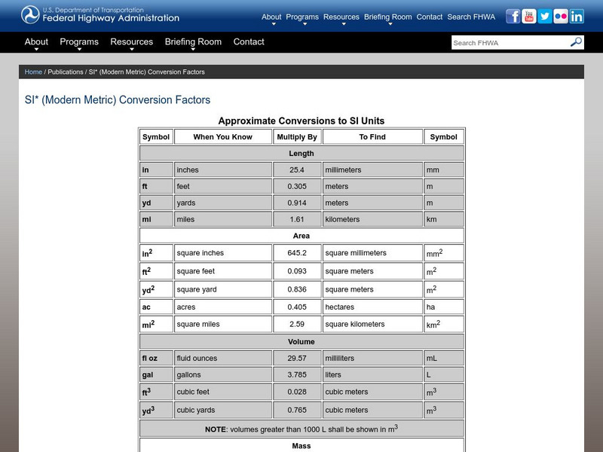The height and width of the screenshot is (452, 603).
Task: Click the millimeters cell in Length section
Action: pyautogui.click(x=372, y=170)
